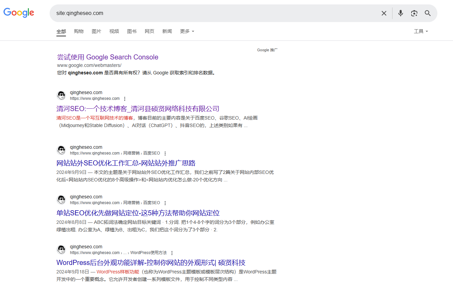453x286 pixels.
Task: Click the magnifying glass search button
Action: (428, 13)
